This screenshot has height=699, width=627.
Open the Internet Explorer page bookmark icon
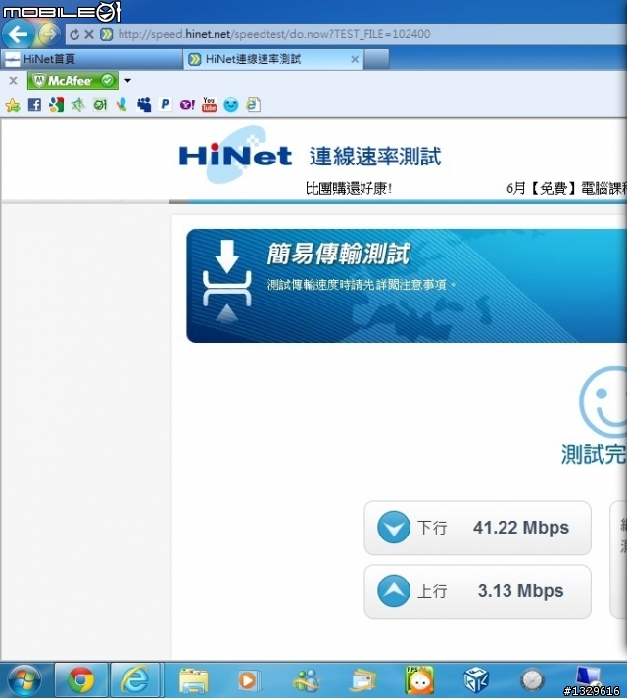[253, 105]
